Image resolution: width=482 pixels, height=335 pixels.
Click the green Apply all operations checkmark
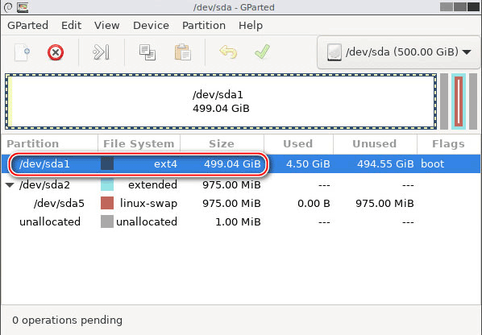tap(263, 52)
